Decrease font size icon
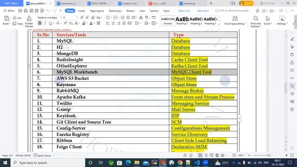The width and height of the screenshot is (297, 167). click(x=87, y=18)
